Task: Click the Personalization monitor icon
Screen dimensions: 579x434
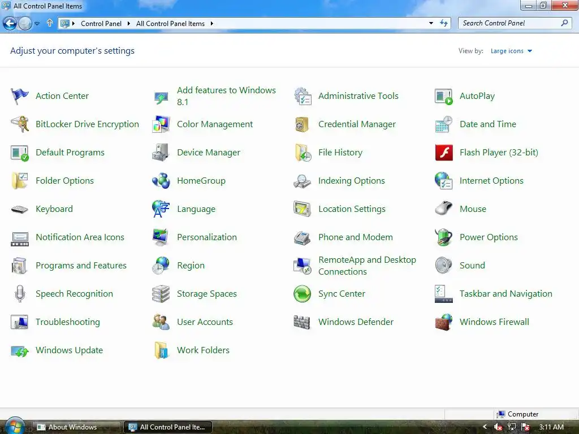Action: [161, 237]
